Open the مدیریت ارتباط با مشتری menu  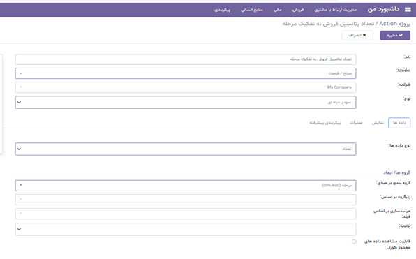[x=336, y=10]
